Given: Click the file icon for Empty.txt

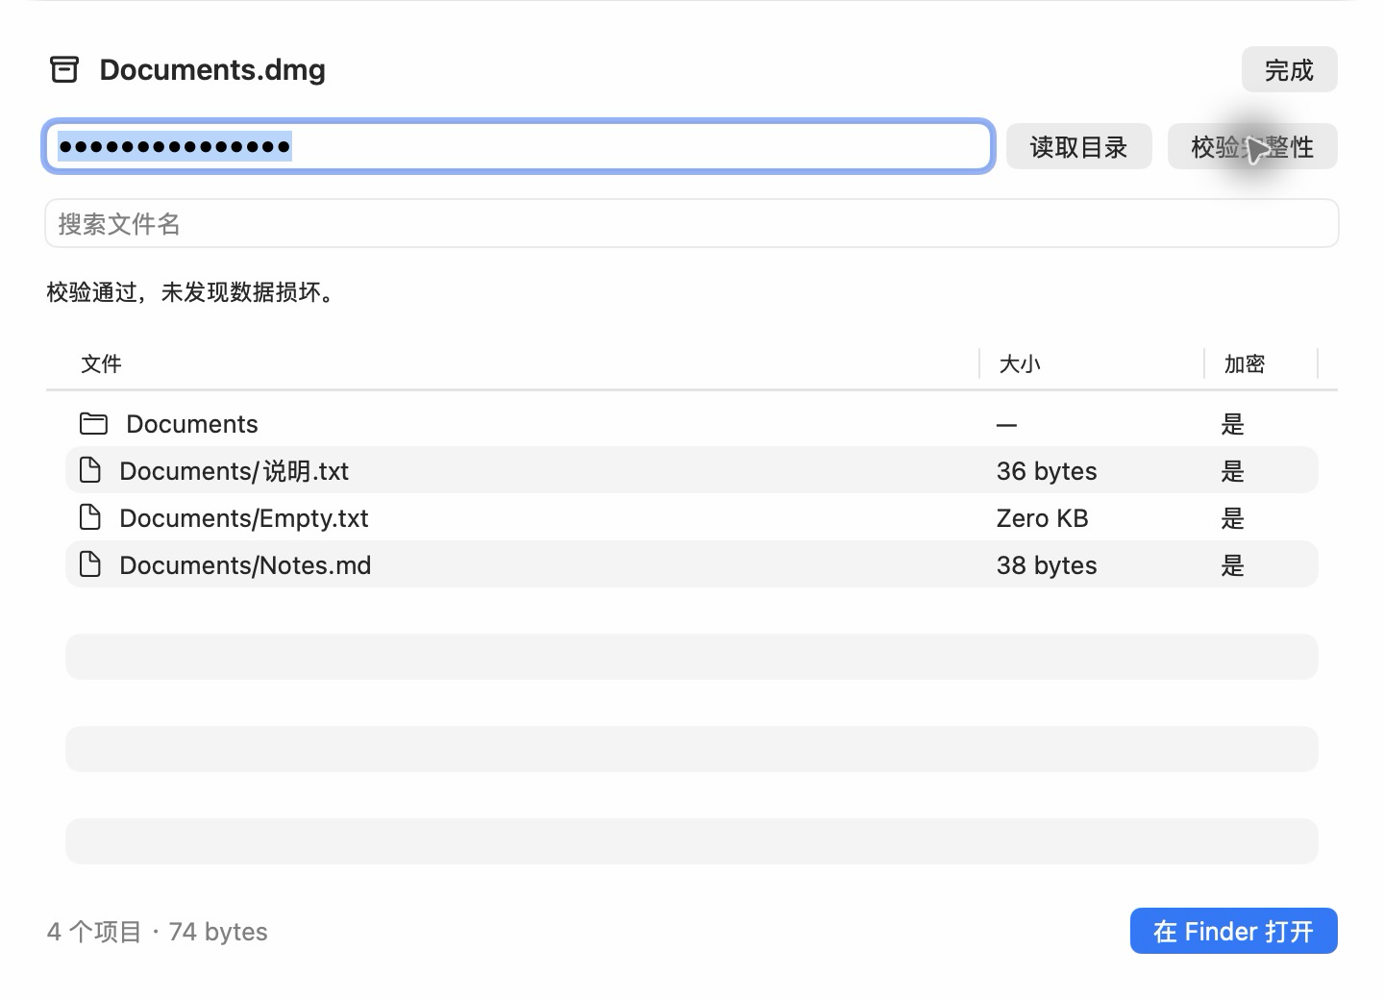Looking at the screenshot, I should (x=89, y=517).
